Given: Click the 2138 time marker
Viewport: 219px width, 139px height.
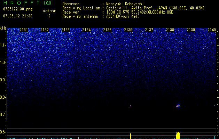Looking at the screenshot, I should coord(170,30).
